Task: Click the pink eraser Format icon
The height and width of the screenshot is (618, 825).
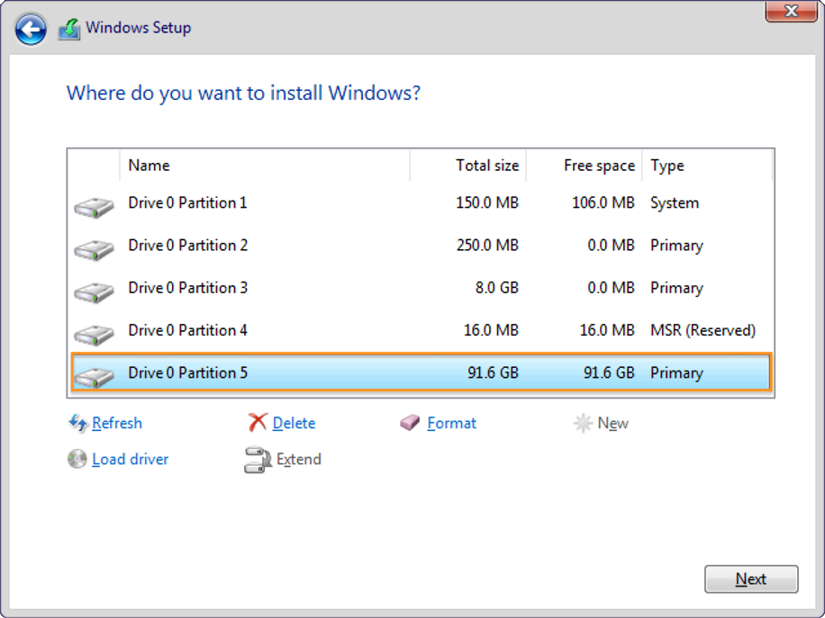Action: (x=410, y=423)
